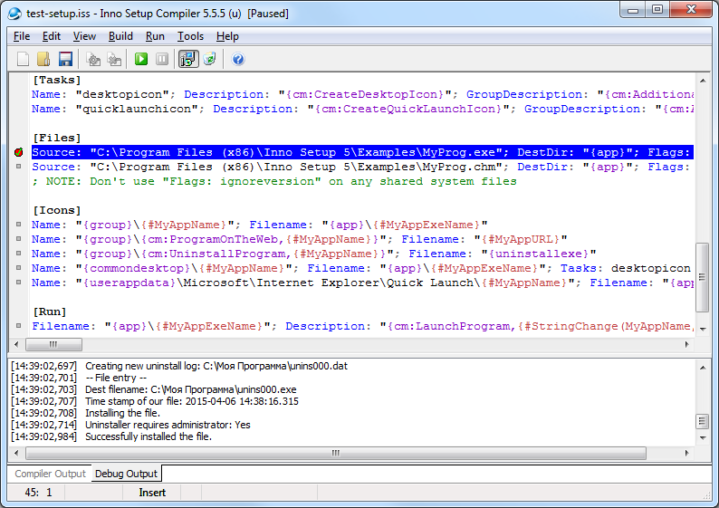The height and width of the screenshot is (508, 719).
Task: Click the Stop Compile toolbar icon
Action: (114, 59)
